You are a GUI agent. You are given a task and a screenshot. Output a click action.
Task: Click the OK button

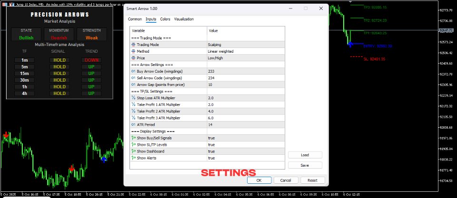(259, 180)
